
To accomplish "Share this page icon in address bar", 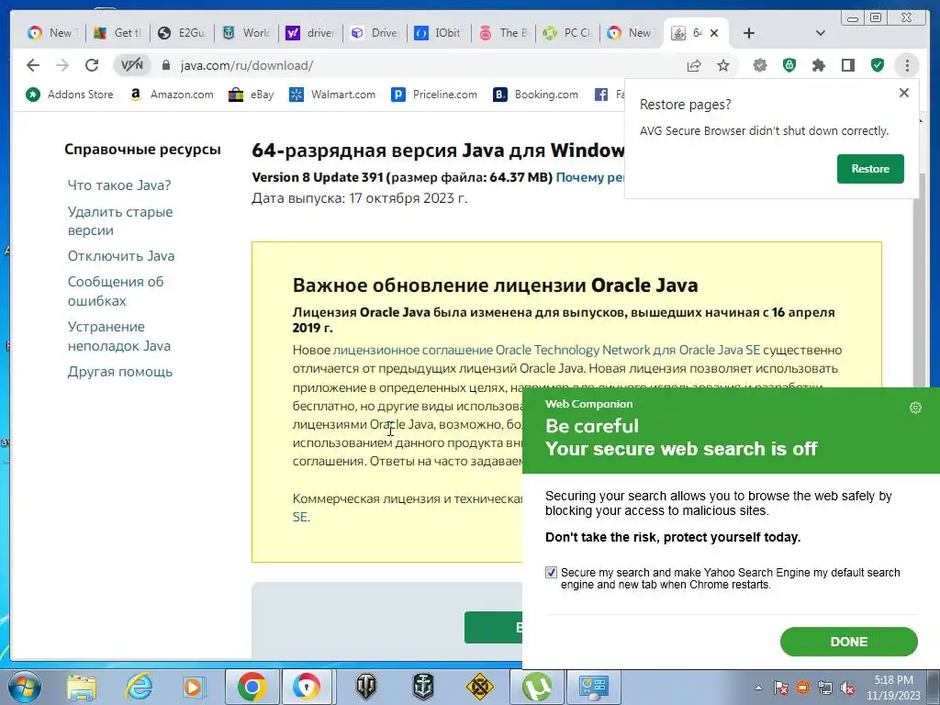I will [694, 65].
